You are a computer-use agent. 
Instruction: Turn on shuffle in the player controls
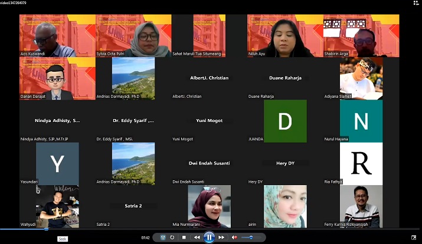click(x=163, y=238)
